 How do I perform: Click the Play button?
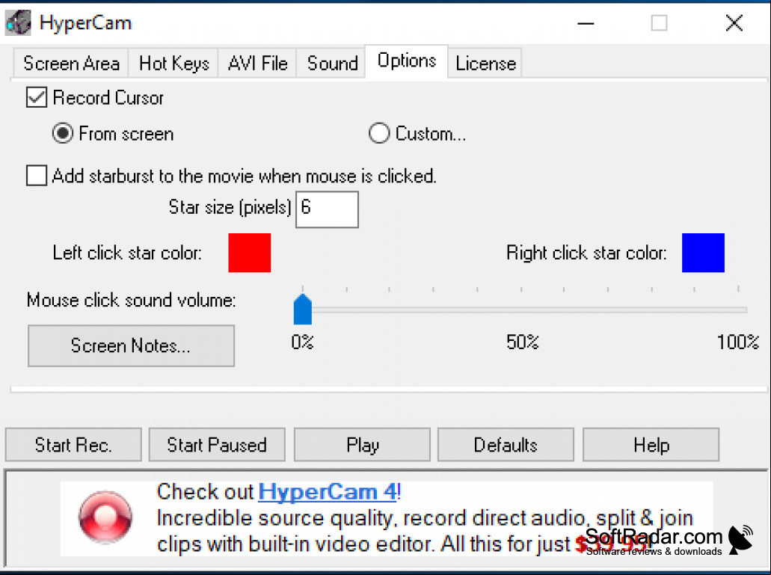click(363, 445)
